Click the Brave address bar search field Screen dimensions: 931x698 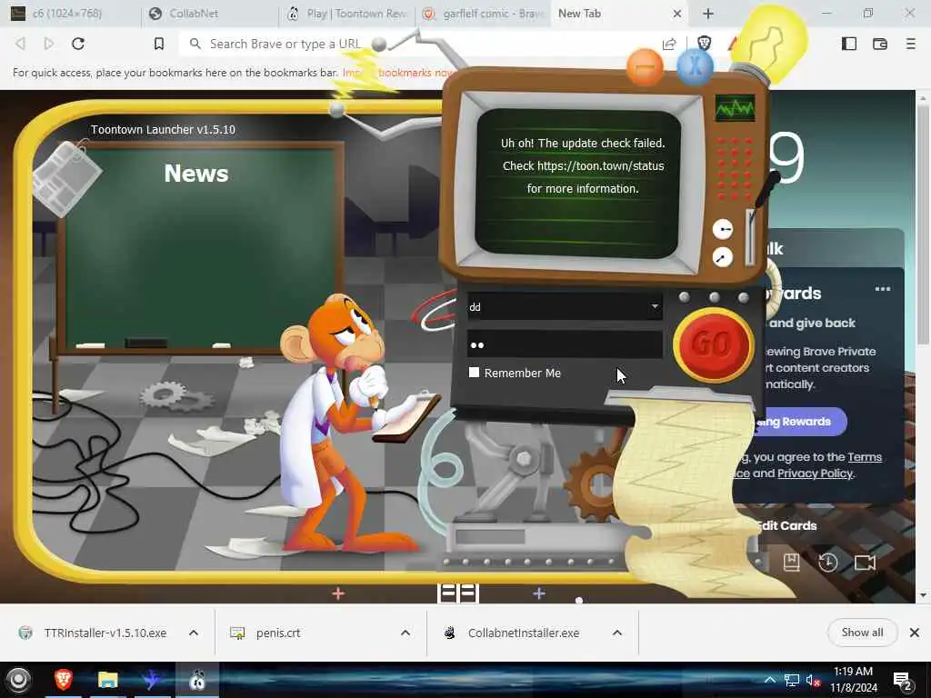tap(285, 44)
